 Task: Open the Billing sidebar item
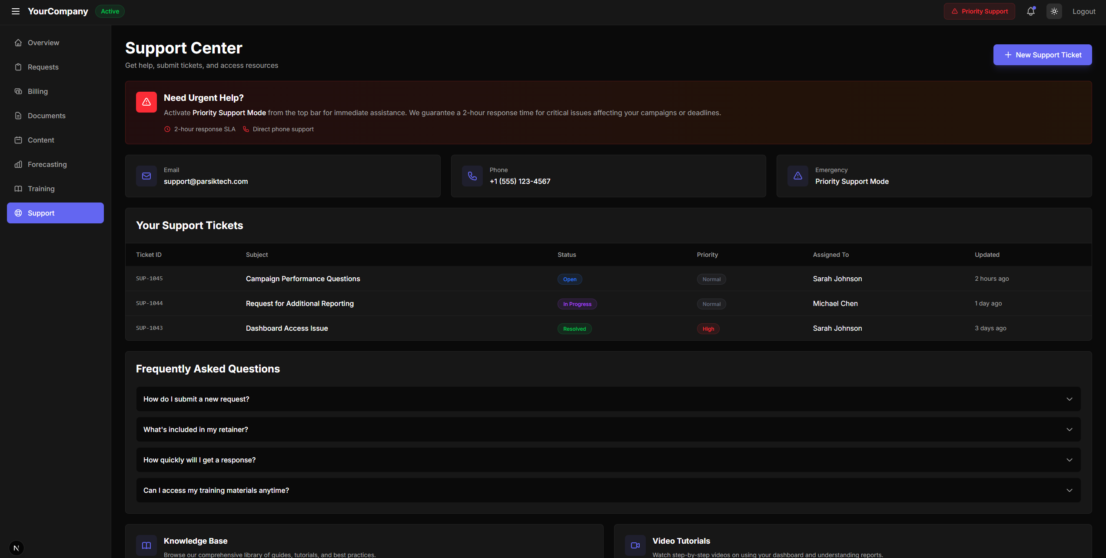[x=38, y=91]
